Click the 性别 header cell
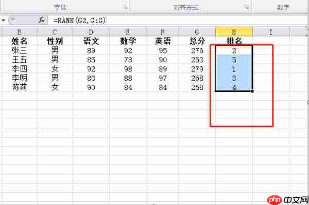 [55, 41]
